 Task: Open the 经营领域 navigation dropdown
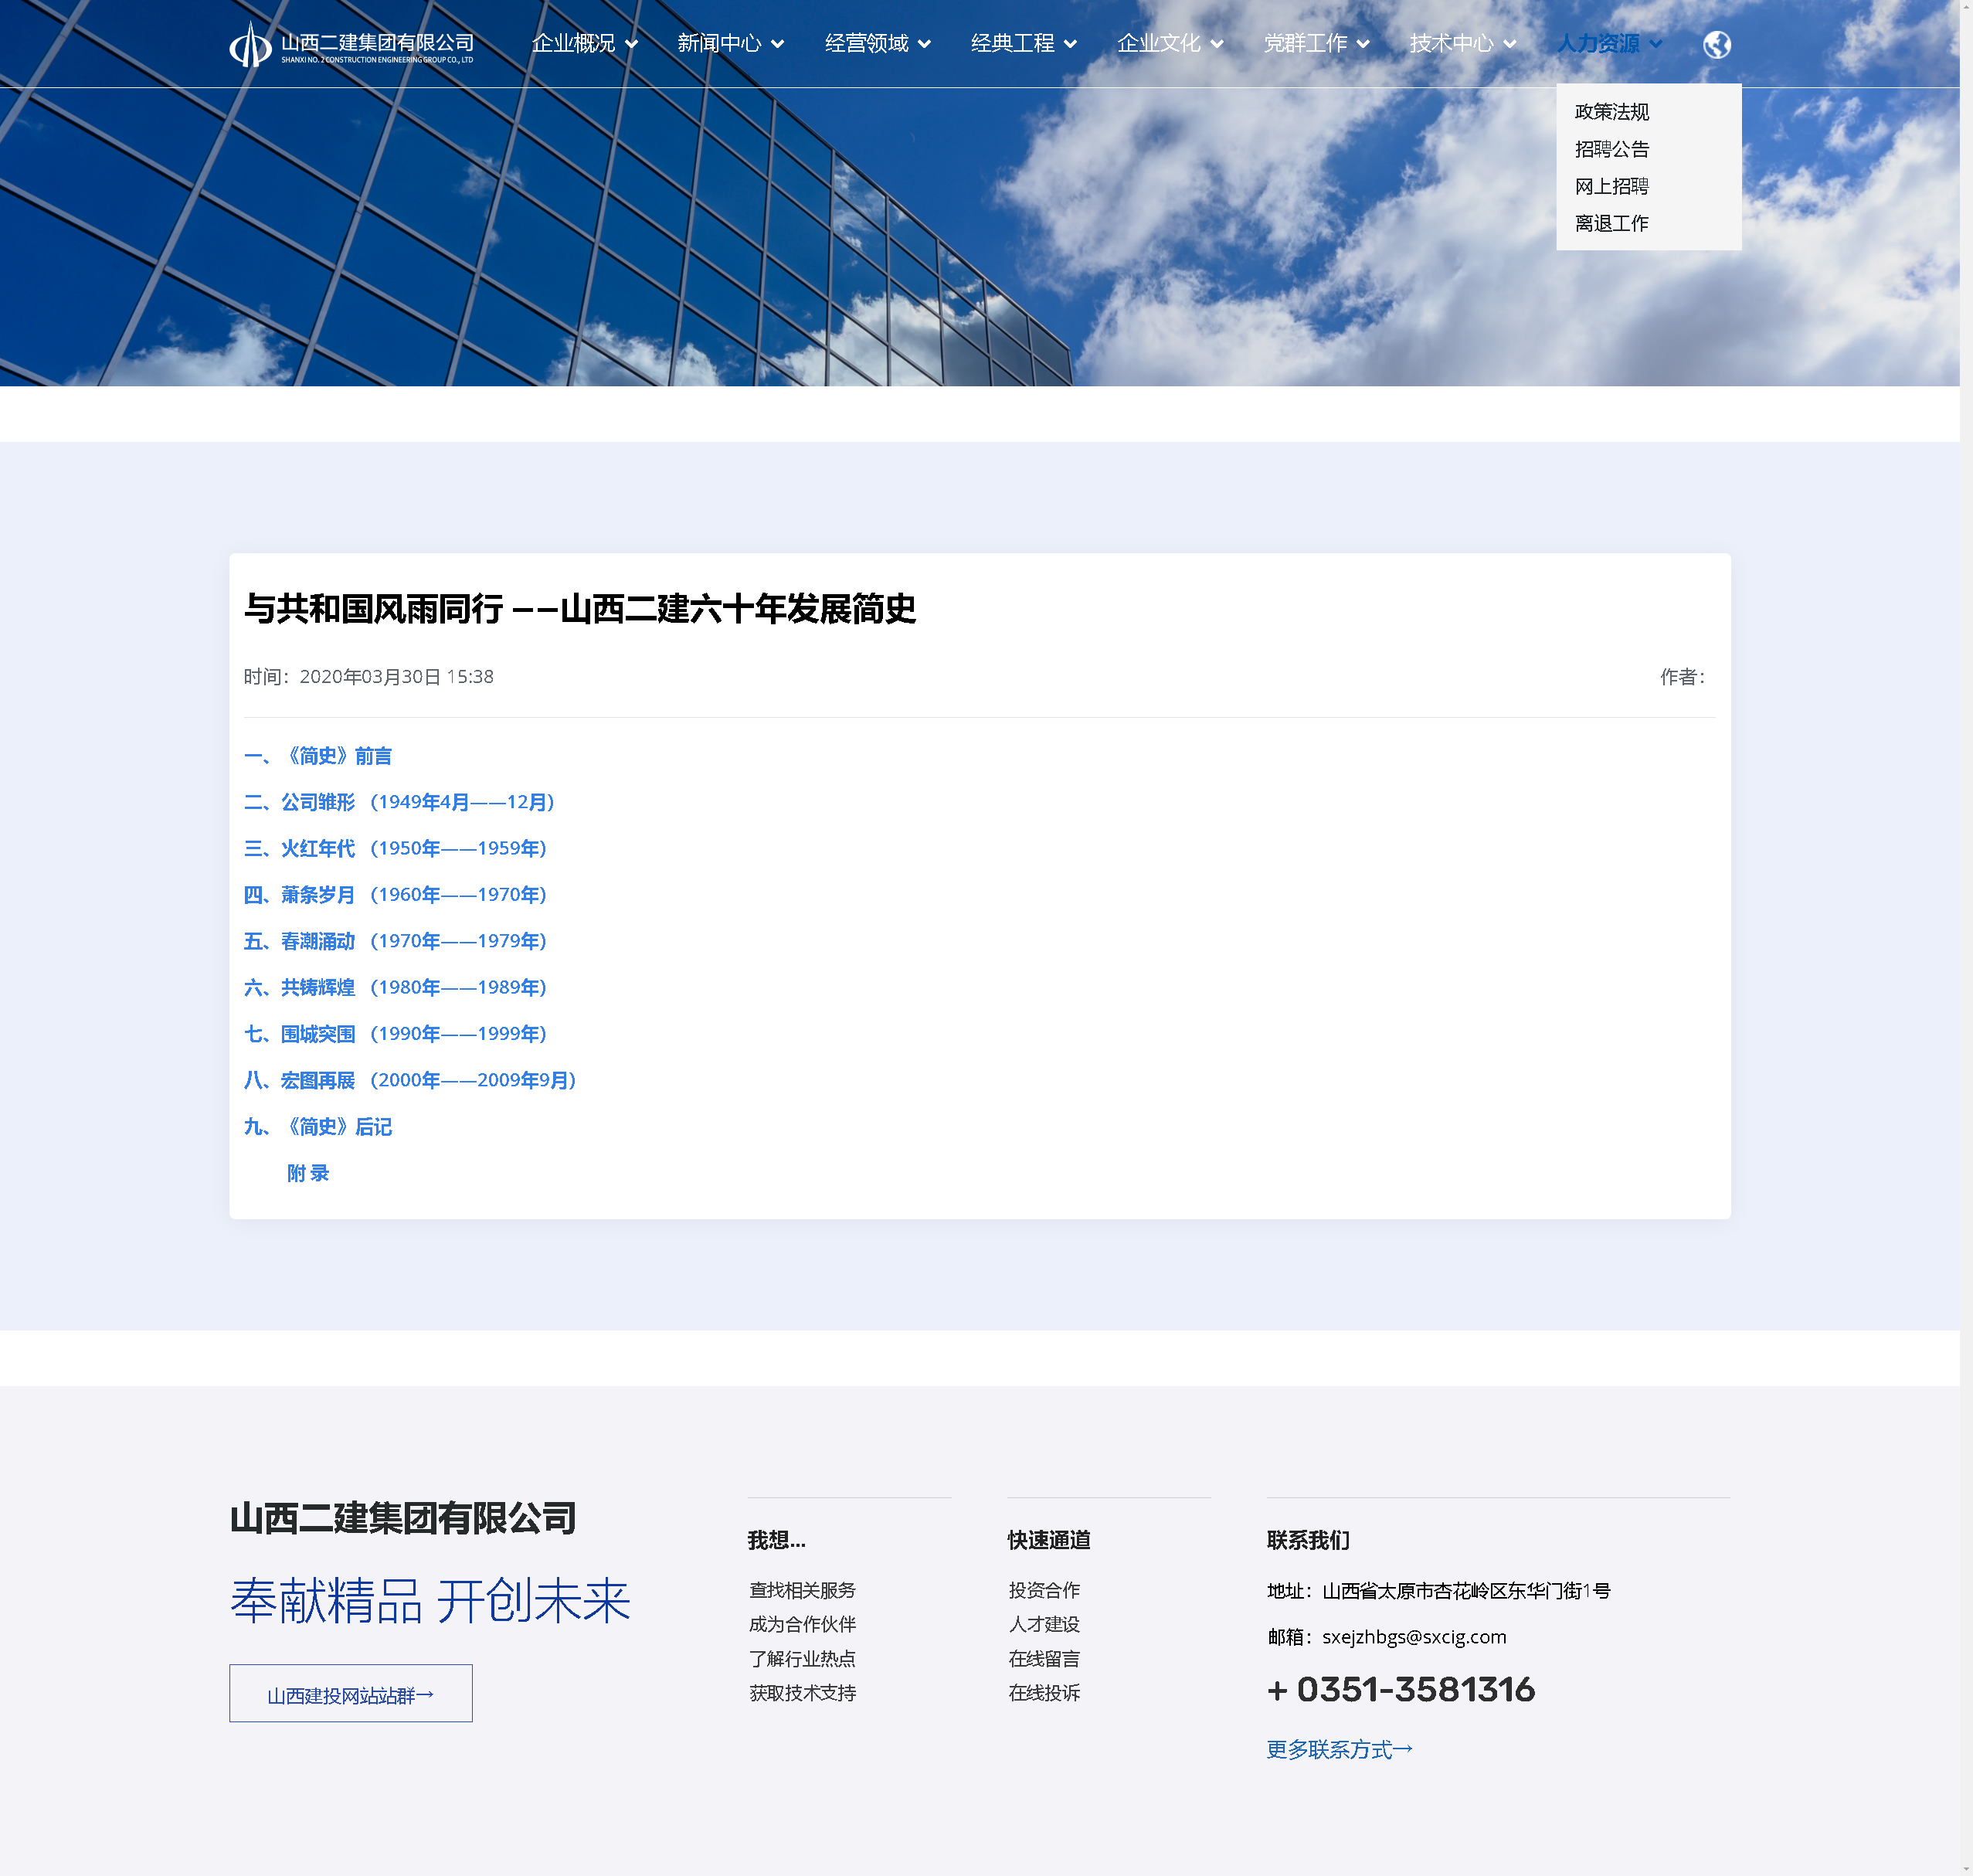(877, 43)
